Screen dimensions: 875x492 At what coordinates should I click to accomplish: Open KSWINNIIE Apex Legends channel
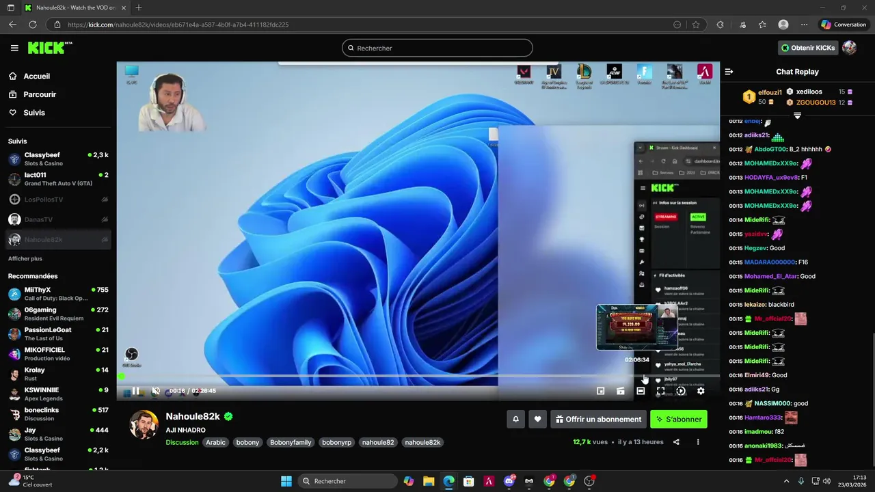point(58,394)
